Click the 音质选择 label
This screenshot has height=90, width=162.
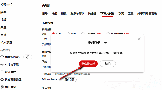point(47,29)
